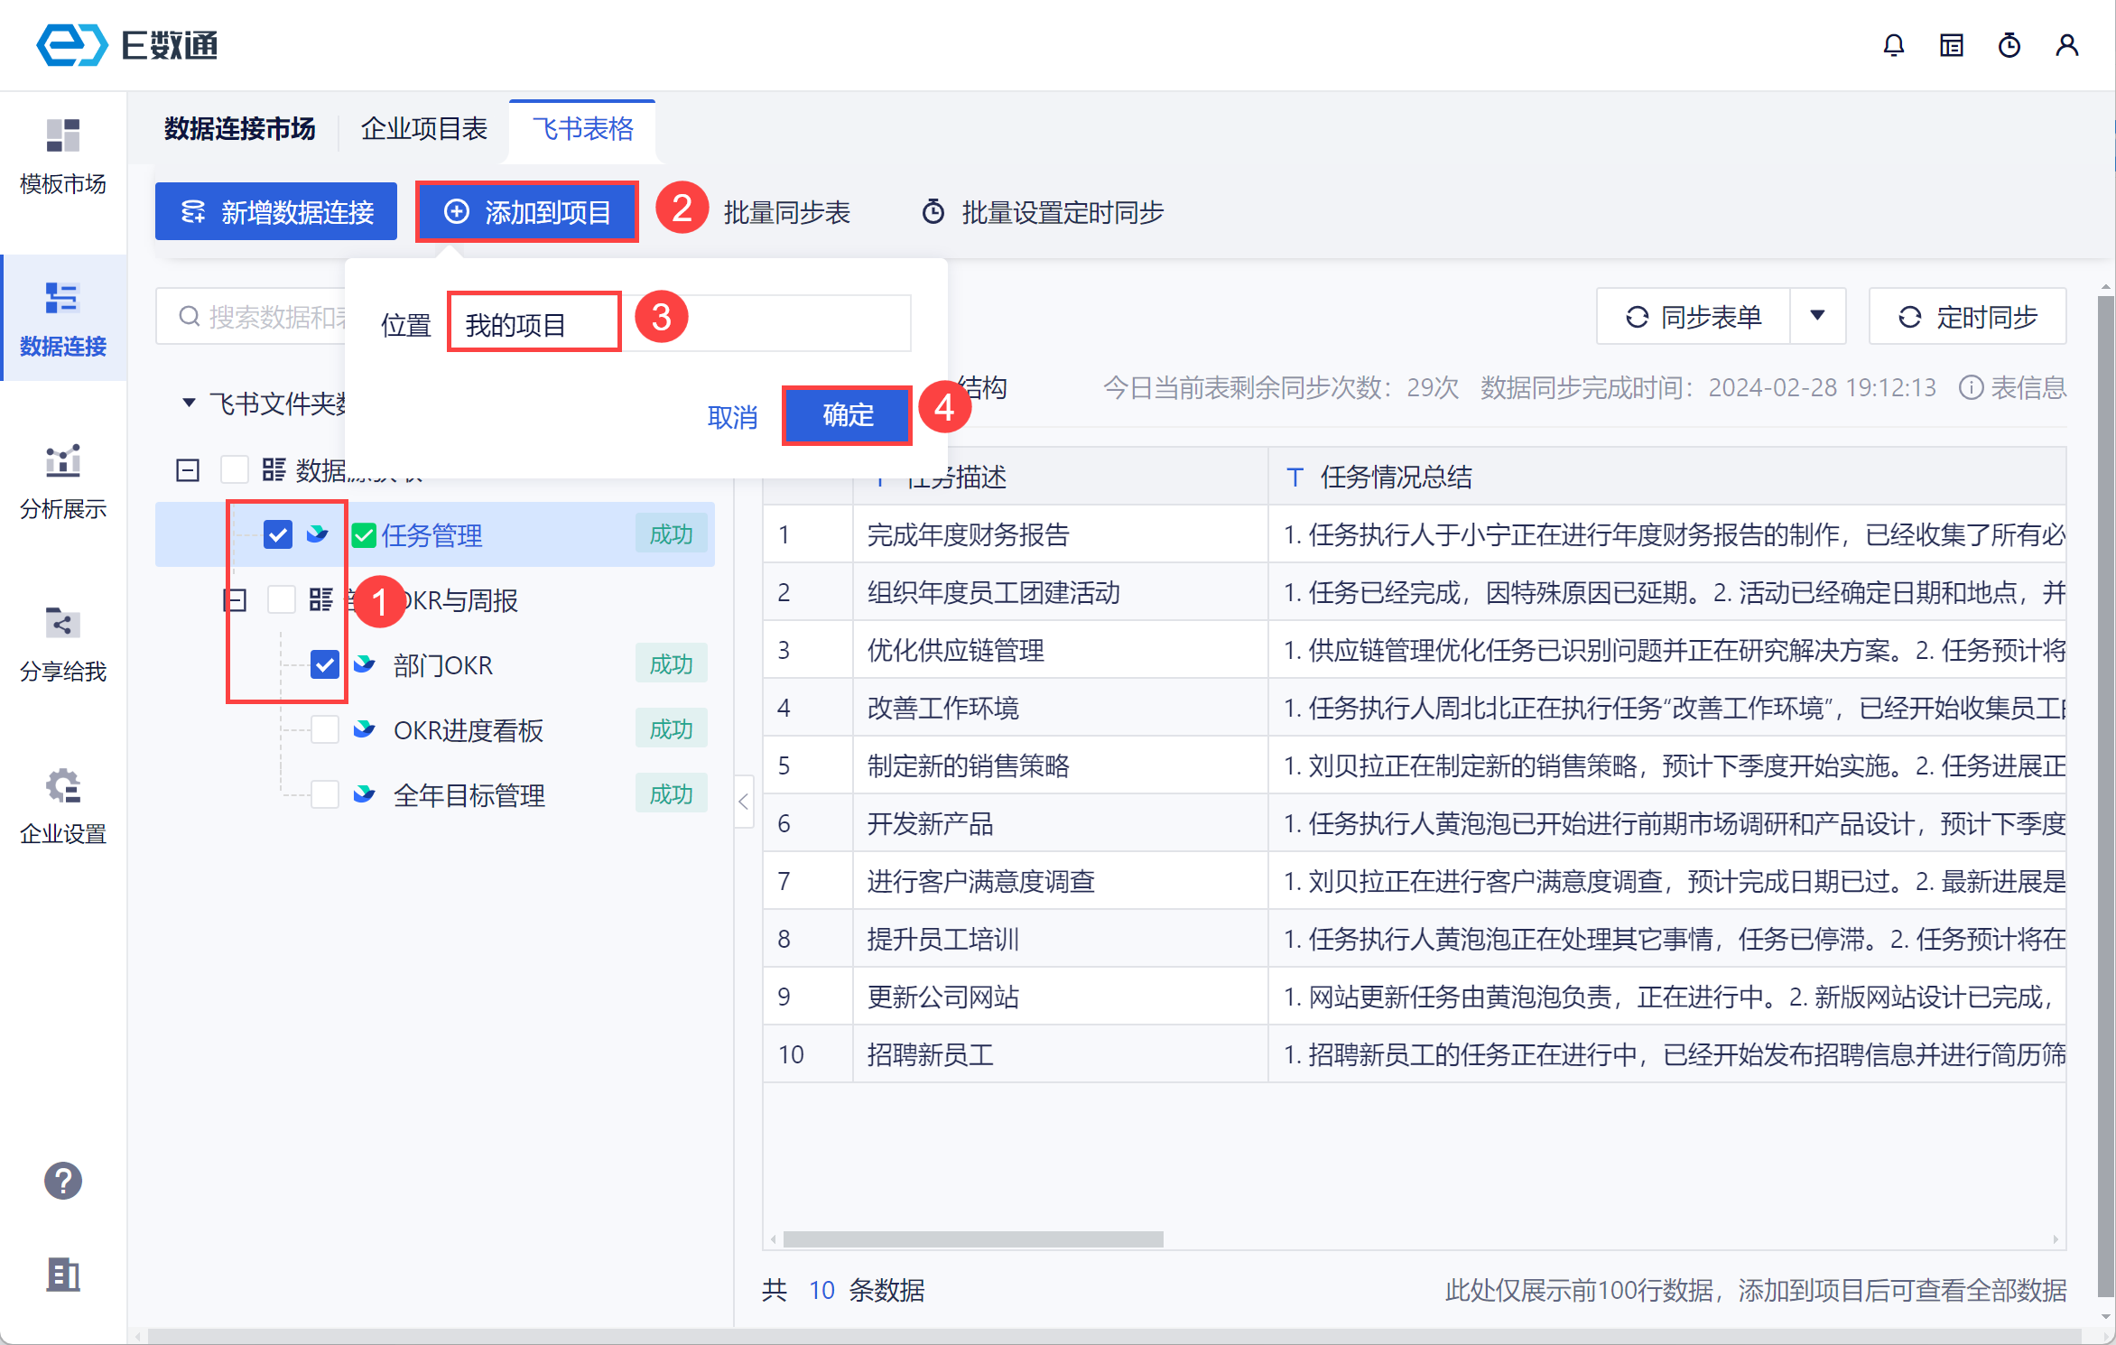Open the notification bell icon
This screenshot has width=2116, height=1345.
[x=1894, y=45]
